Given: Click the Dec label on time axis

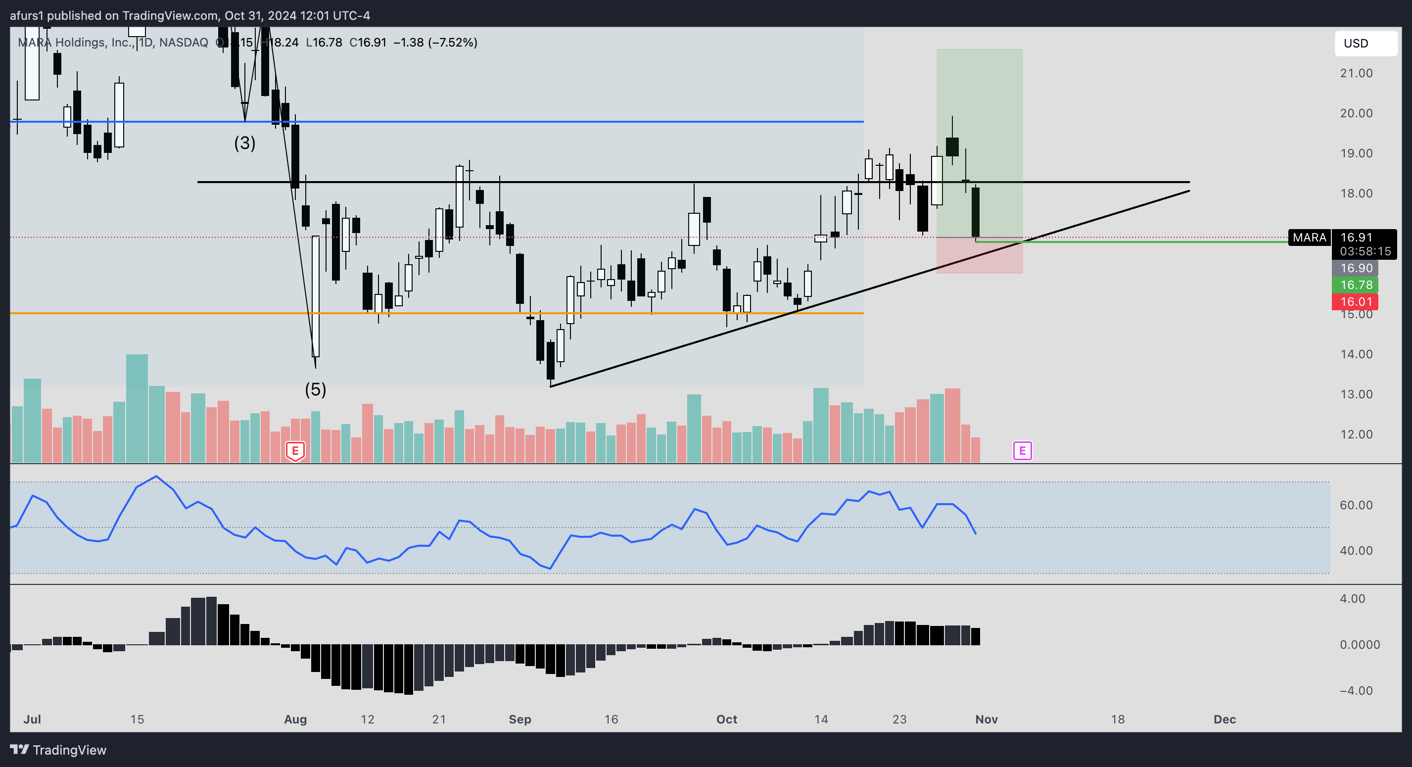Looking at the screenshot, I should pos(1224,719).
